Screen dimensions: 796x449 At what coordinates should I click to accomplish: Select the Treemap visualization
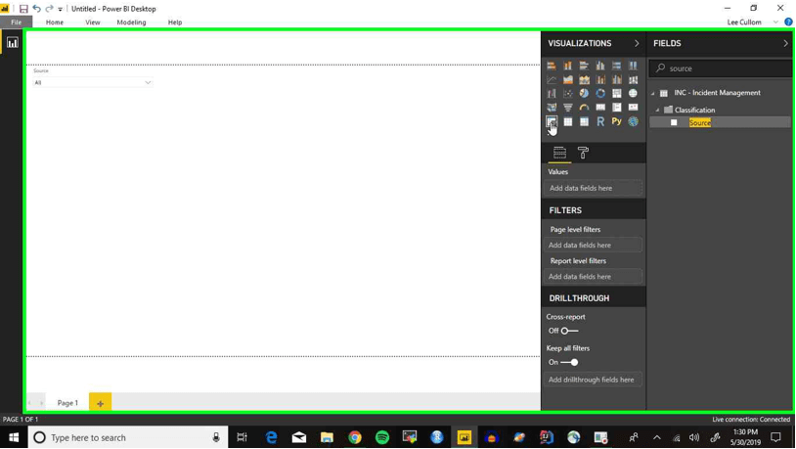tap(616, 94)
